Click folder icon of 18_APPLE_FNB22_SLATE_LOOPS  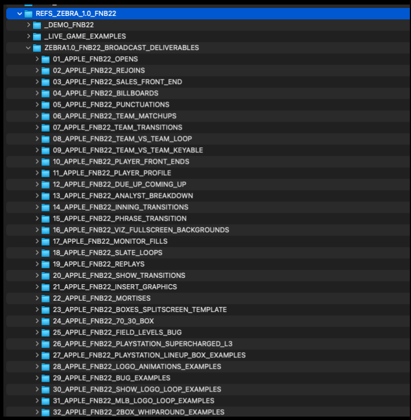45,253
